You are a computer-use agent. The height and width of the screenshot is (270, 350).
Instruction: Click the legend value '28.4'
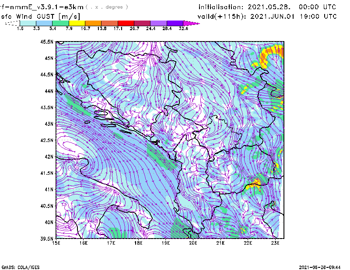point(167,28)
